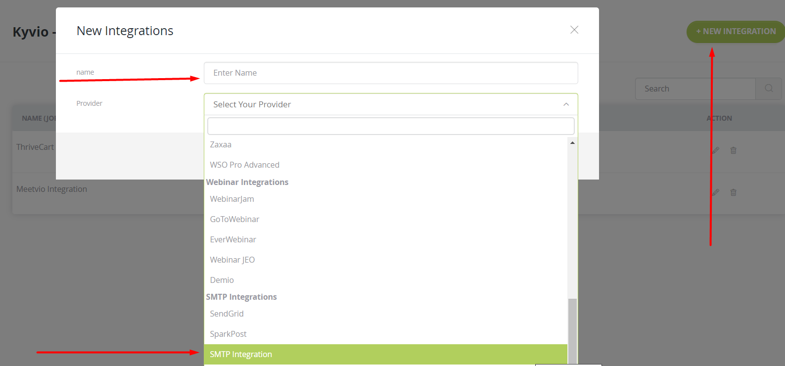Edit the ThriveCart integration pencil icon
785x366 pixels.
[716, 150]
